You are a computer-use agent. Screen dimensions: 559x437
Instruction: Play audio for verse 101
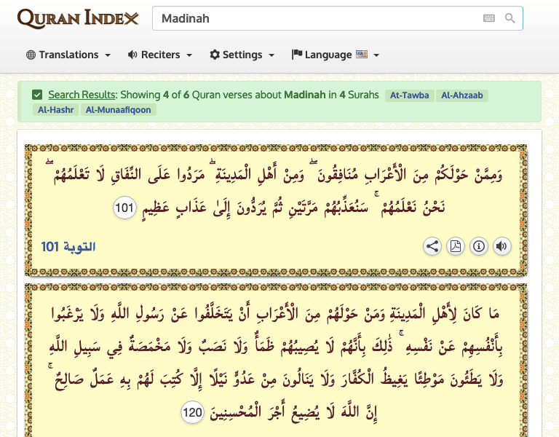[501, 246]
